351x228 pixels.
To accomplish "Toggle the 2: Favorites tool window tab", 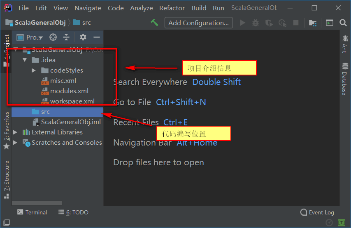I will pos(6,130).
